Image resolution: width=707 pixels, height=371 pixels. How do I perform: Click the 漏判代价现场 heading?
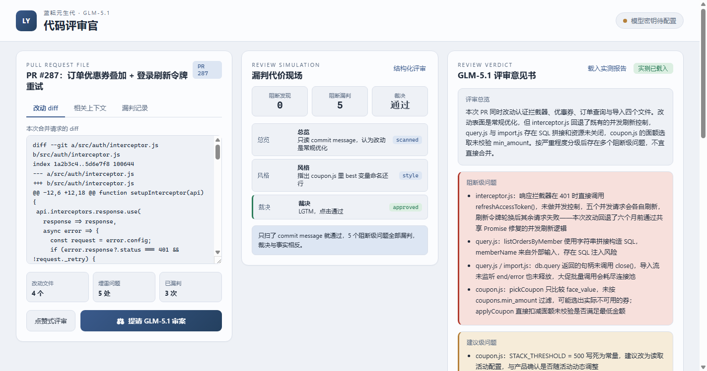[277, 75]
